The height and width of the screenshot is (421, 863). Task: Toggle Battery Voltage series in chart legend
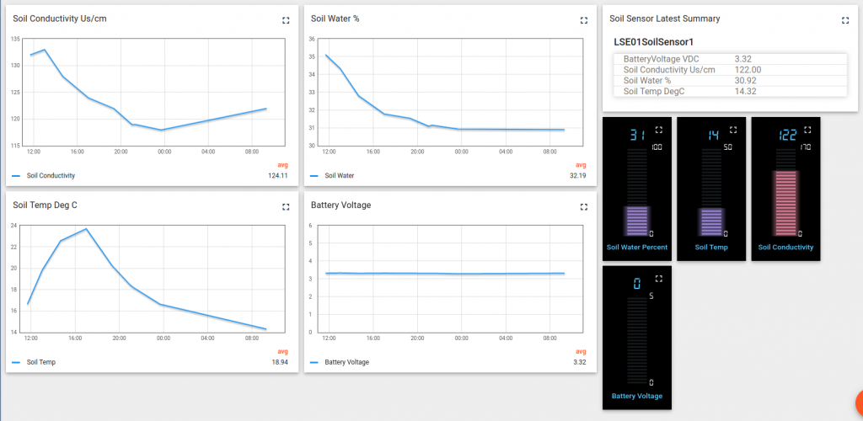(x=346, y=362)
